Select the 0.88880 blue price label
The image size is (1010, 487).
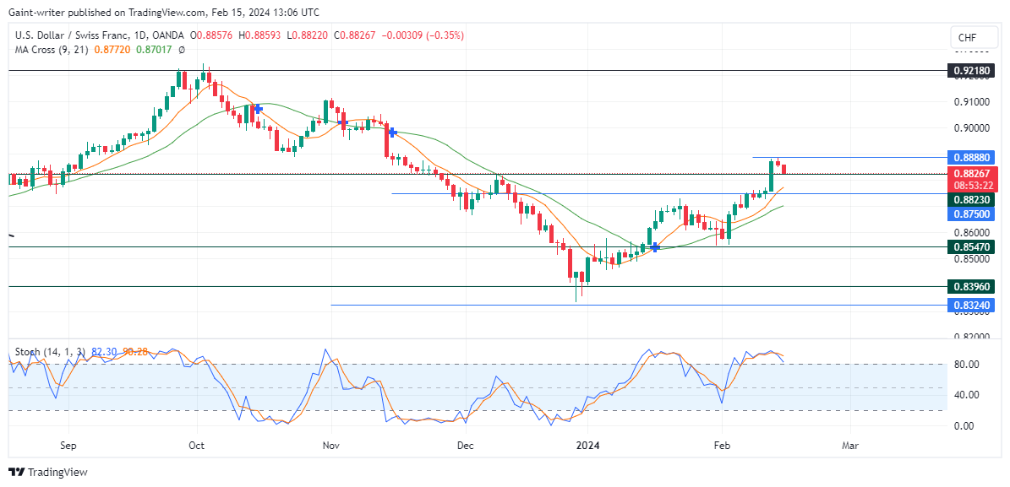[x=971, y=157]
